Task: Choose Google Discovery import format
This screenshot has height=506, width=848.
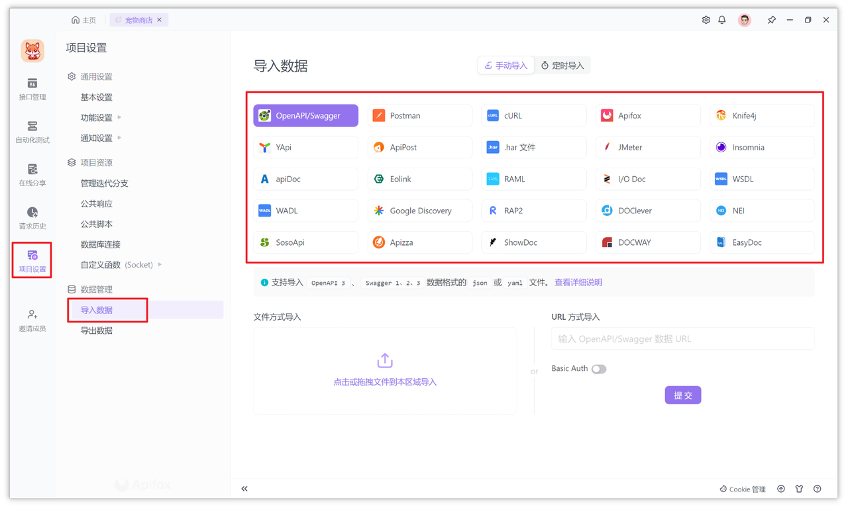Action: (x=420, y=211)
